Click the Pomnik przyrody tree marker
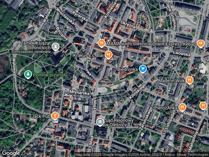 point(28,75)
